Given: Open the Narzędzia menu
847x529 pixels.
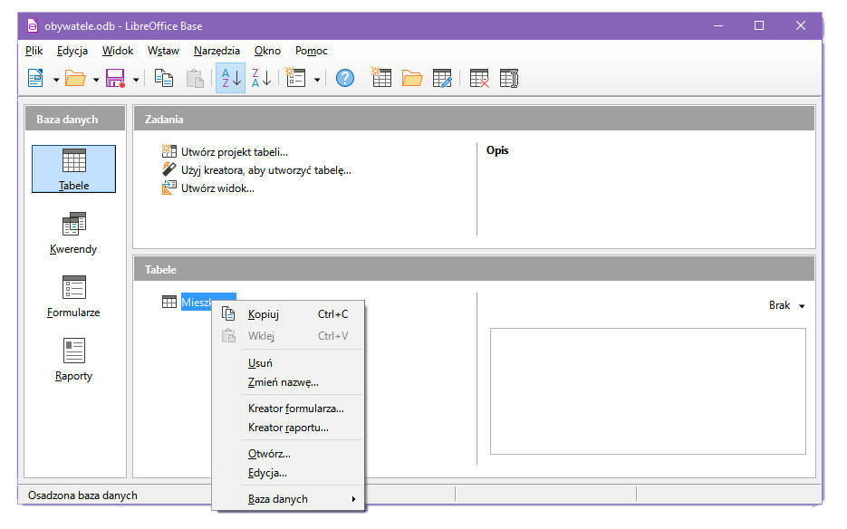Looking at the screenshot, I should (x=217, y=51).
